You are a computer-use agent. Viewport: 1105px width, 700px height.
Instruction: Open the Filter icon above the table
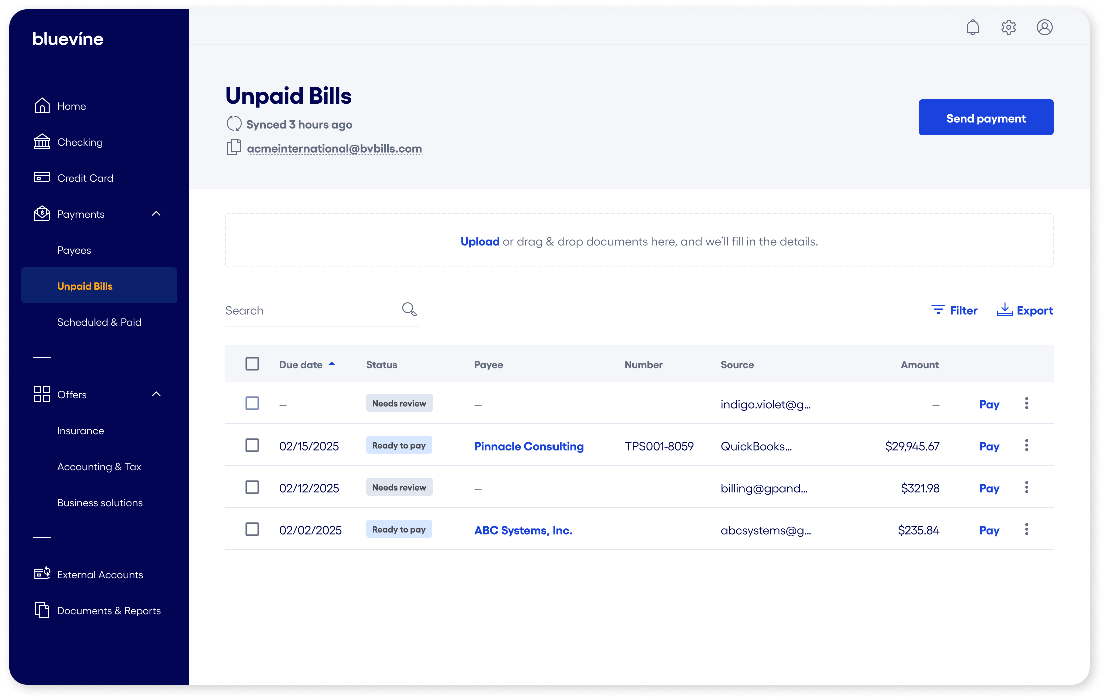click(x=937, y=310)
